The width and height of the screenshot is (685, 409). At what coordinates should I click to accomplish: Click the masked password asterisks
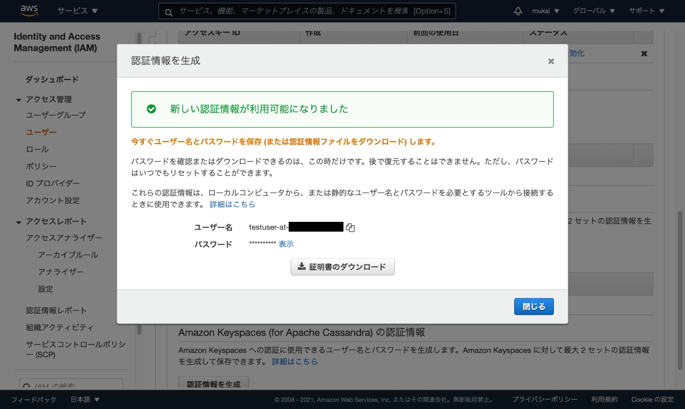click(263, 244)
